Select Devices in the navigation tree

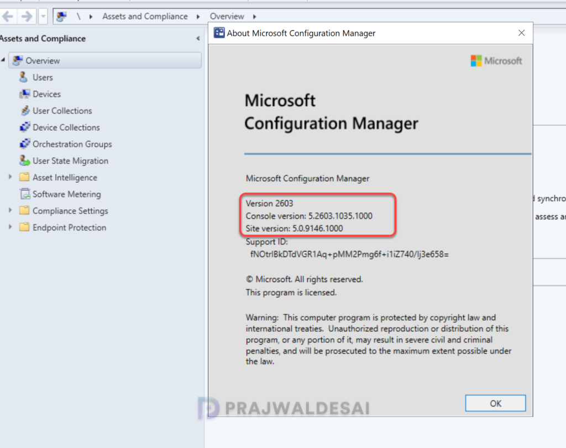pyautogui.click(x=46, y=94)
